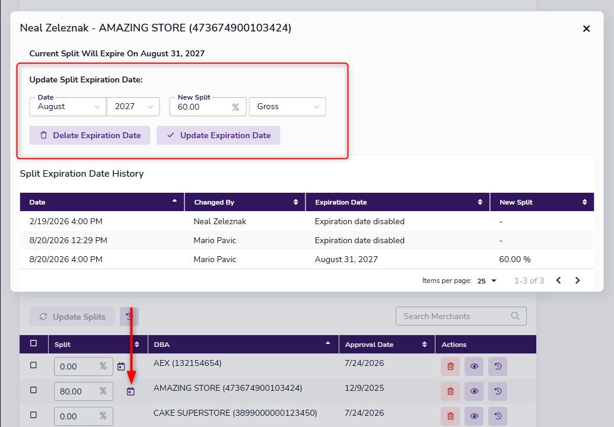614x427 pixels.
Task: Click the AEX split percentage field
Action: click(84, 367)
